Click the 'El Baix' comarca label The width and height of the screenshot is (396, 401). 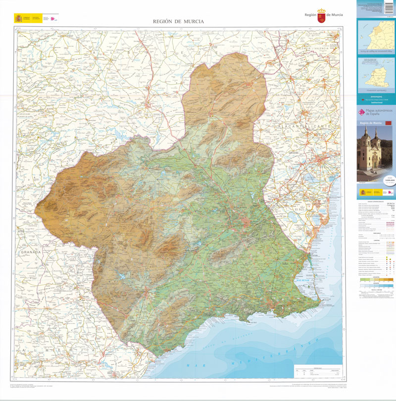pyautogui.click(x=299, y=210)
